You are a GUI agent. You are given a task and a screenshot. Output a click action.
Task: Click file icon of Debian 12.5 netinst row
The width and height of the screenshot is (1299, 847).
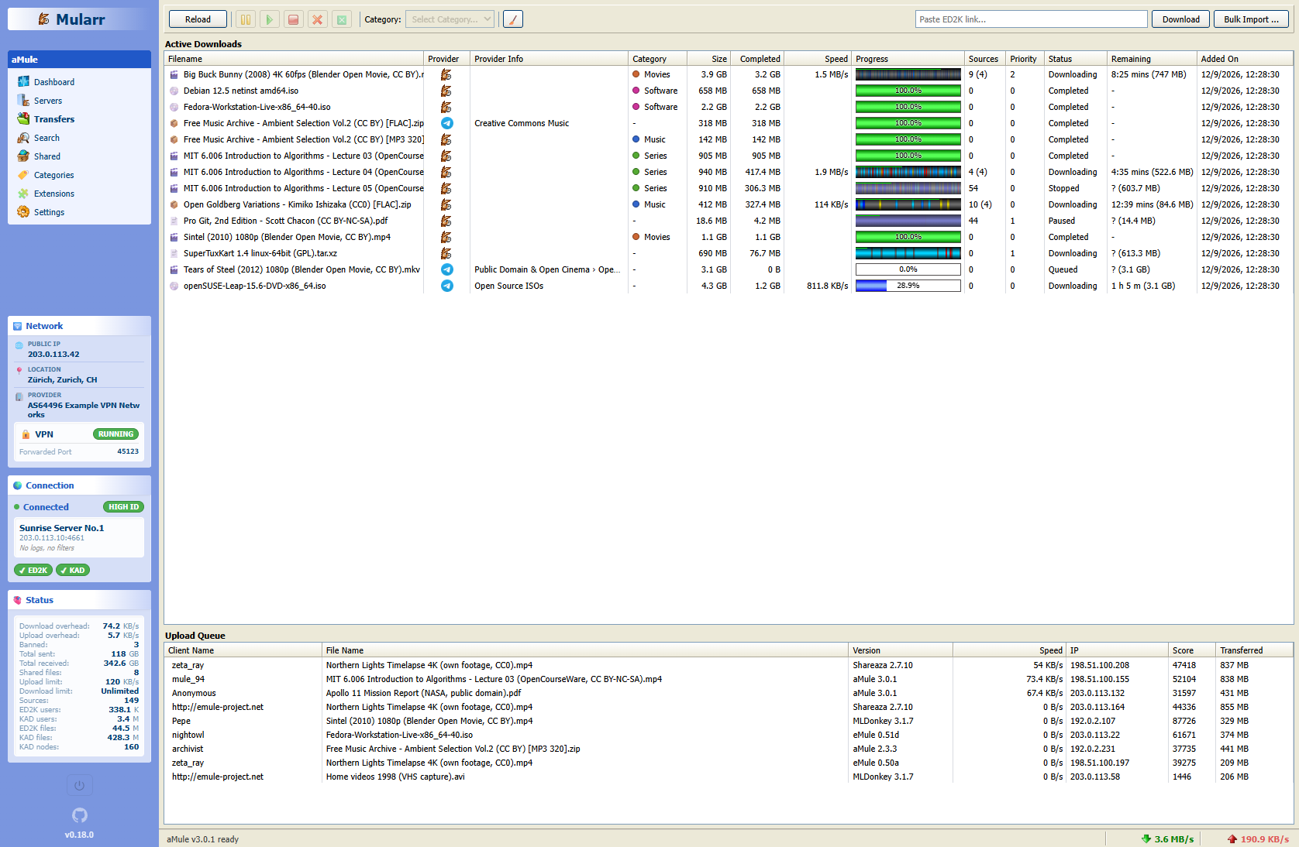(174, 91)
